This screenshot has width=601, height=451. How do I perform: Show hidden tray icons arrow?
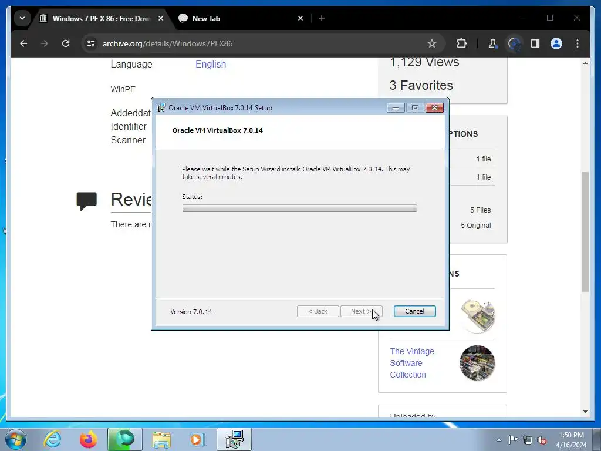click(x=499, y=440)
